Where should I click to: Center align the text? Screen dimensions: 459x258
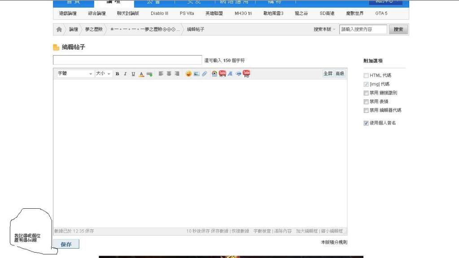(169, 74)
